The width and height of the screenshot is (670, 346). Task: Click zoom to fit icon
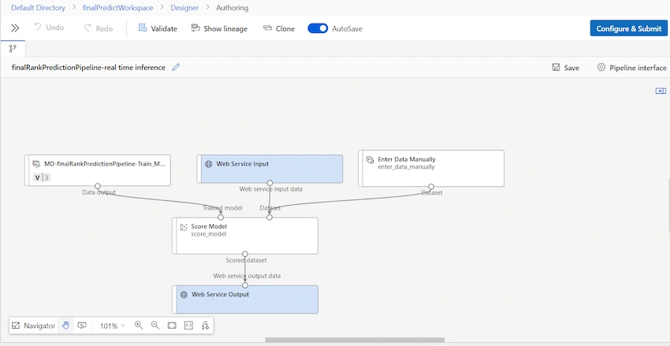point(172,326)
